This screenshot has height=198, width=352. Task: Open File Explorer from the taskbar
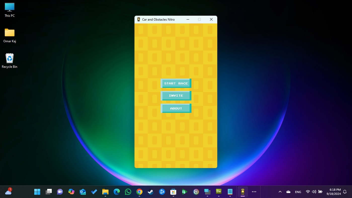105,192
